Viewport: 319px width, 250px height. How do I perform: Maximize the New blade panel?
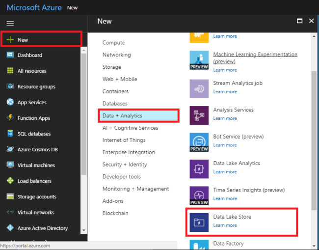pyautogui.click(x=299, y=21)
